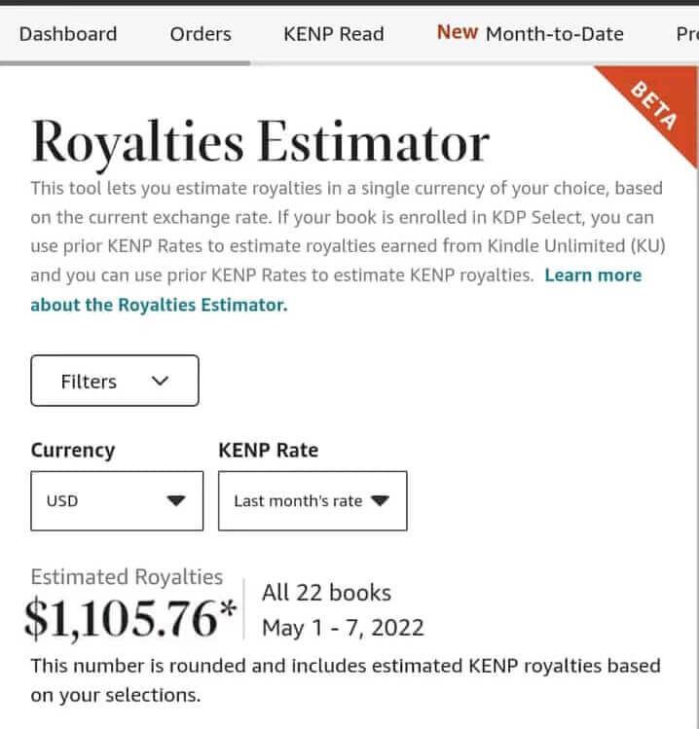The height and width of the screenshot is (729, 699).
Task: Click the Currency dropdown triangle arrow
Action: [x=175, y=501]
